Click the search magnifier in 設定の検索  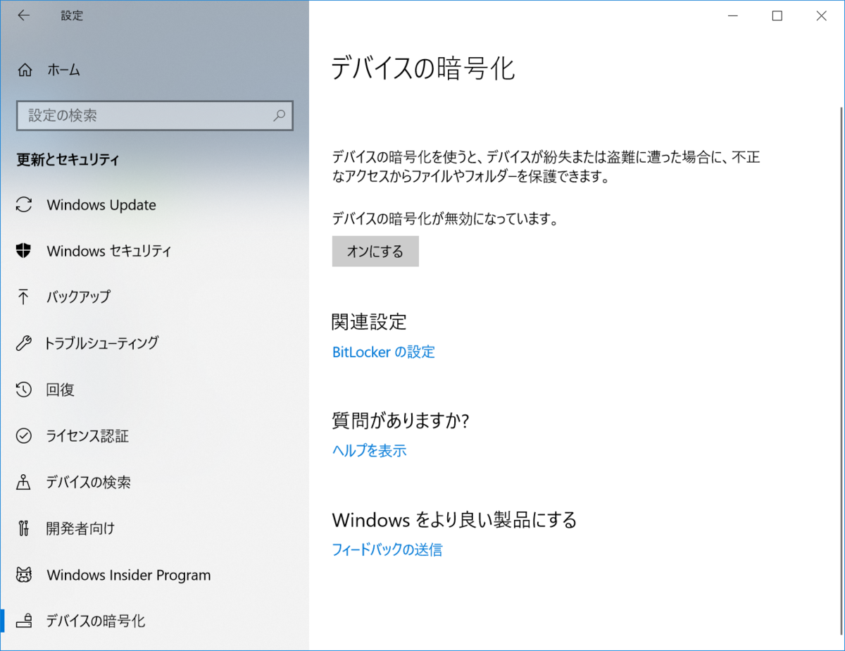(x=279, y=116)
